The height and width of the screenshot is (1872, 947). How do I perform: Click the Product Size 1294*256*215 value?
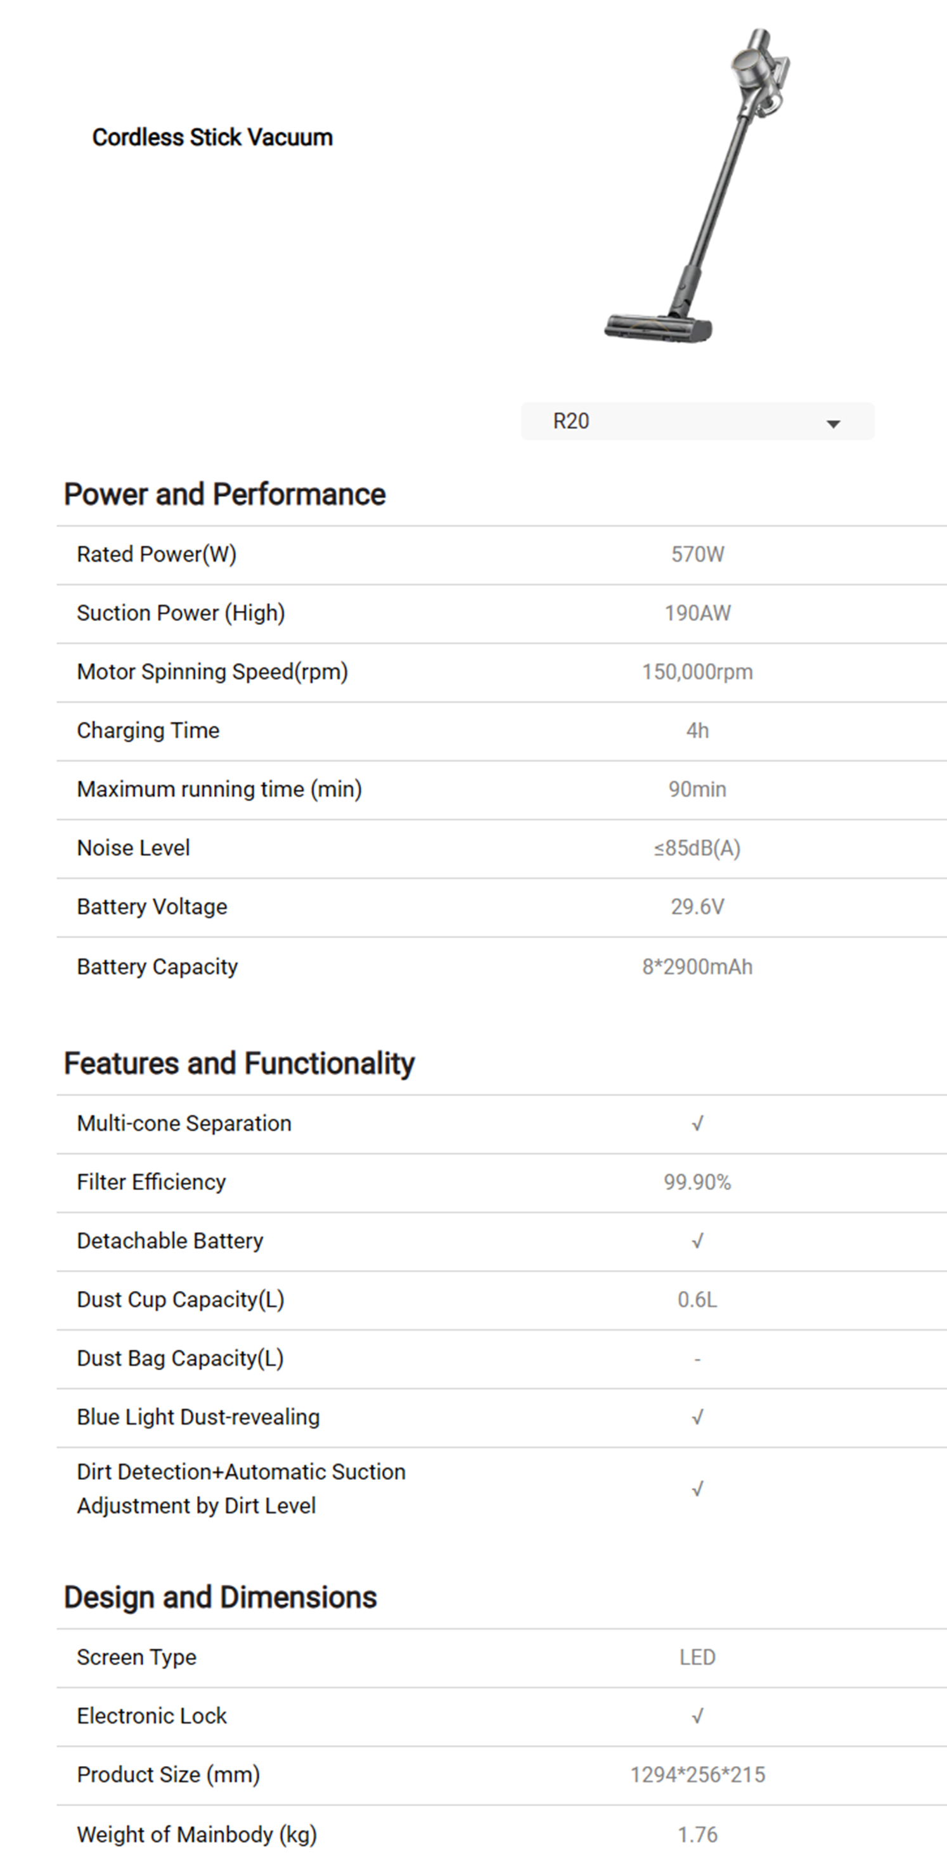pos(697,1774)
